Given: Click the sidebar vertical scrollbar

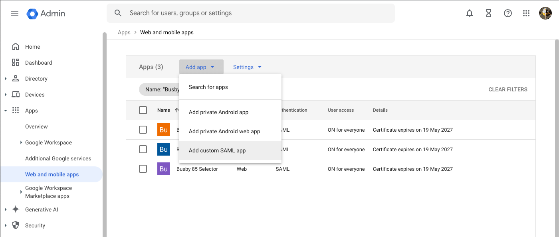Looking at the screenshot, I should point(104,136).
